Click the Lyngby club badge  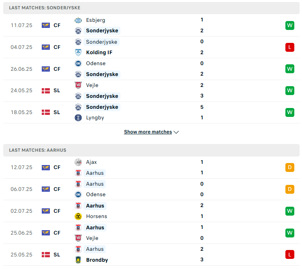click(x=78, y=118)
